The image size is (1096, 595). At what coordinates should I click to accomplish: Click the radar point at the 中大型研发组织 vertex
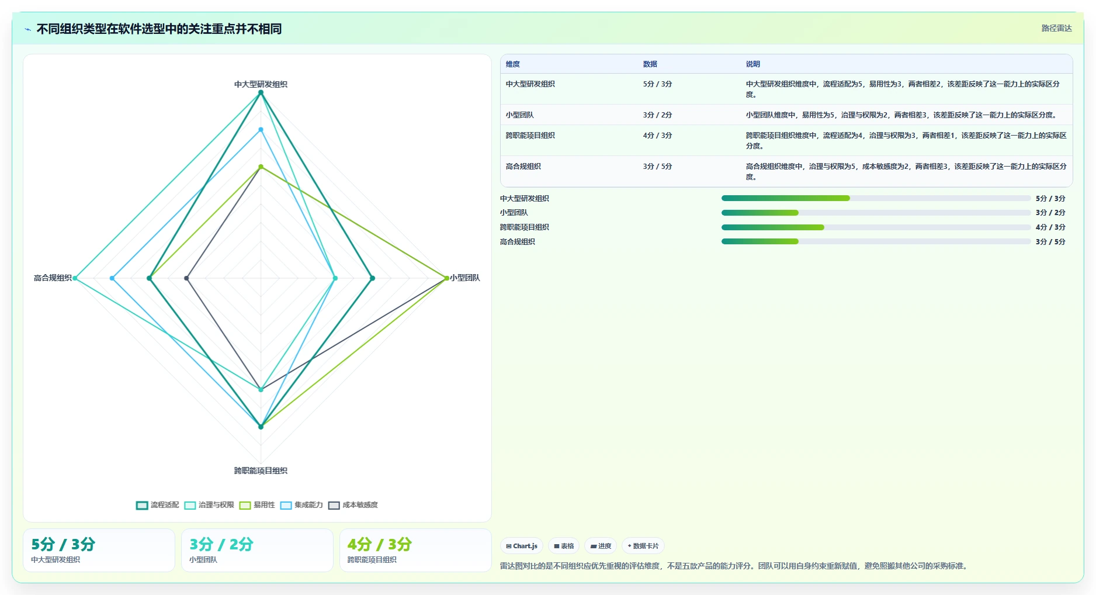(261, 92)
